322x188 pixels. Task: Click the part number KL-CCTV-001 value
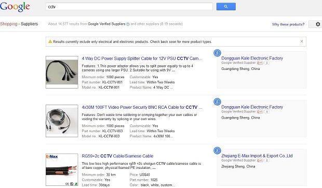pyautogui.click(x=112, y=82)
